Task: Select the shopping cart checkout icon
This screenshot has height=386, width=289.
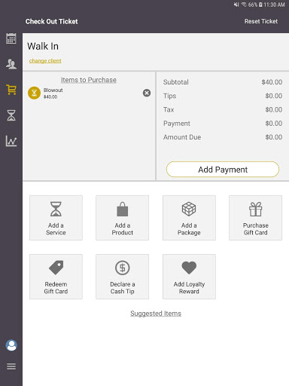Action: 11,90
